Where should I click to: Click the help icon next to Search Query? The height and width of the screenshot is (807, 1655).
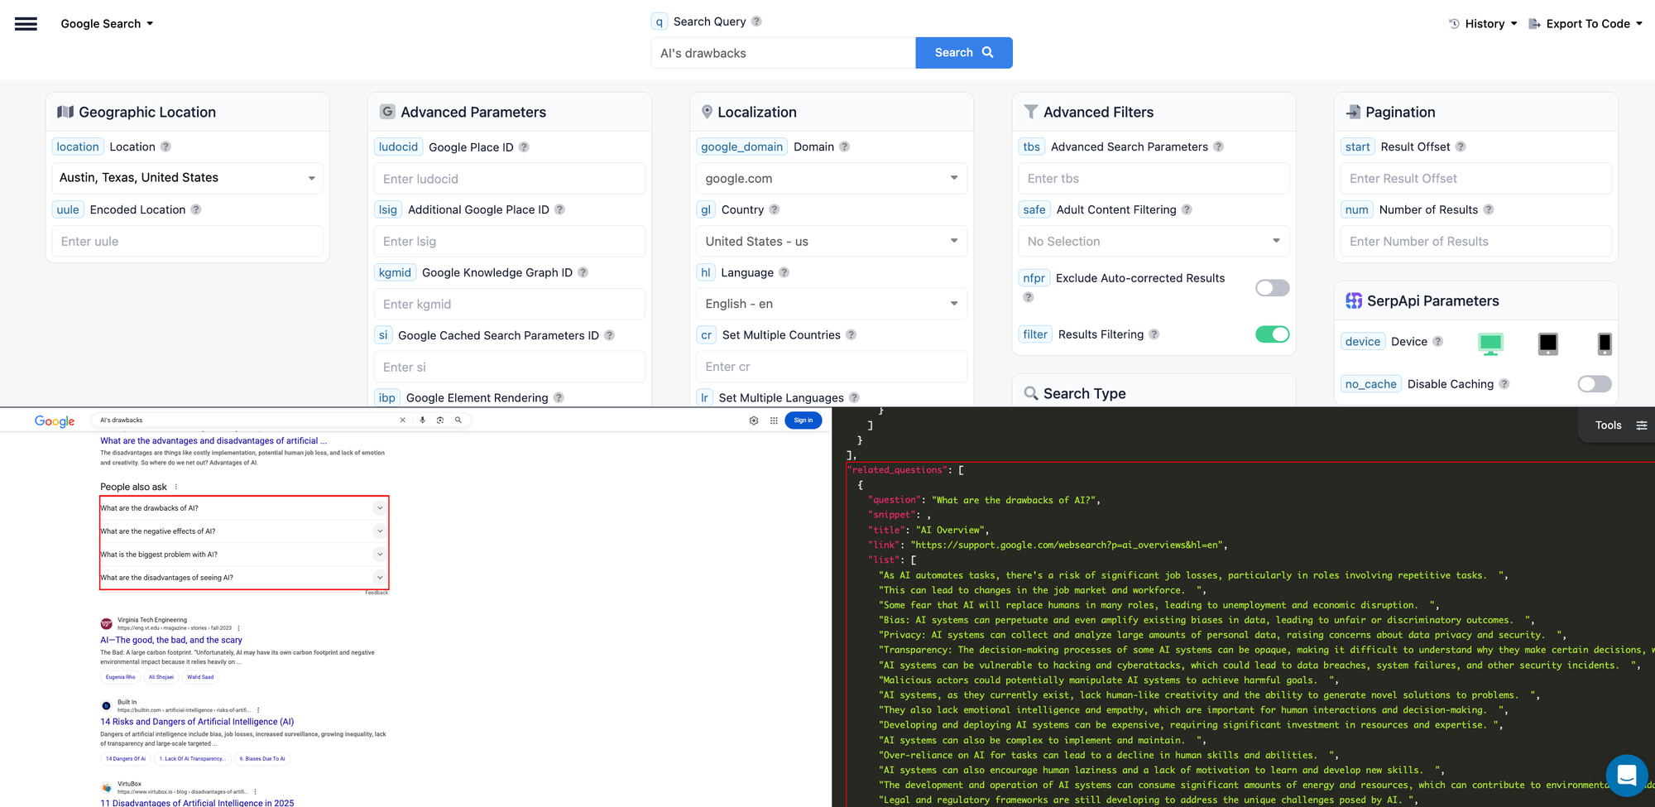tap(756, 22)
